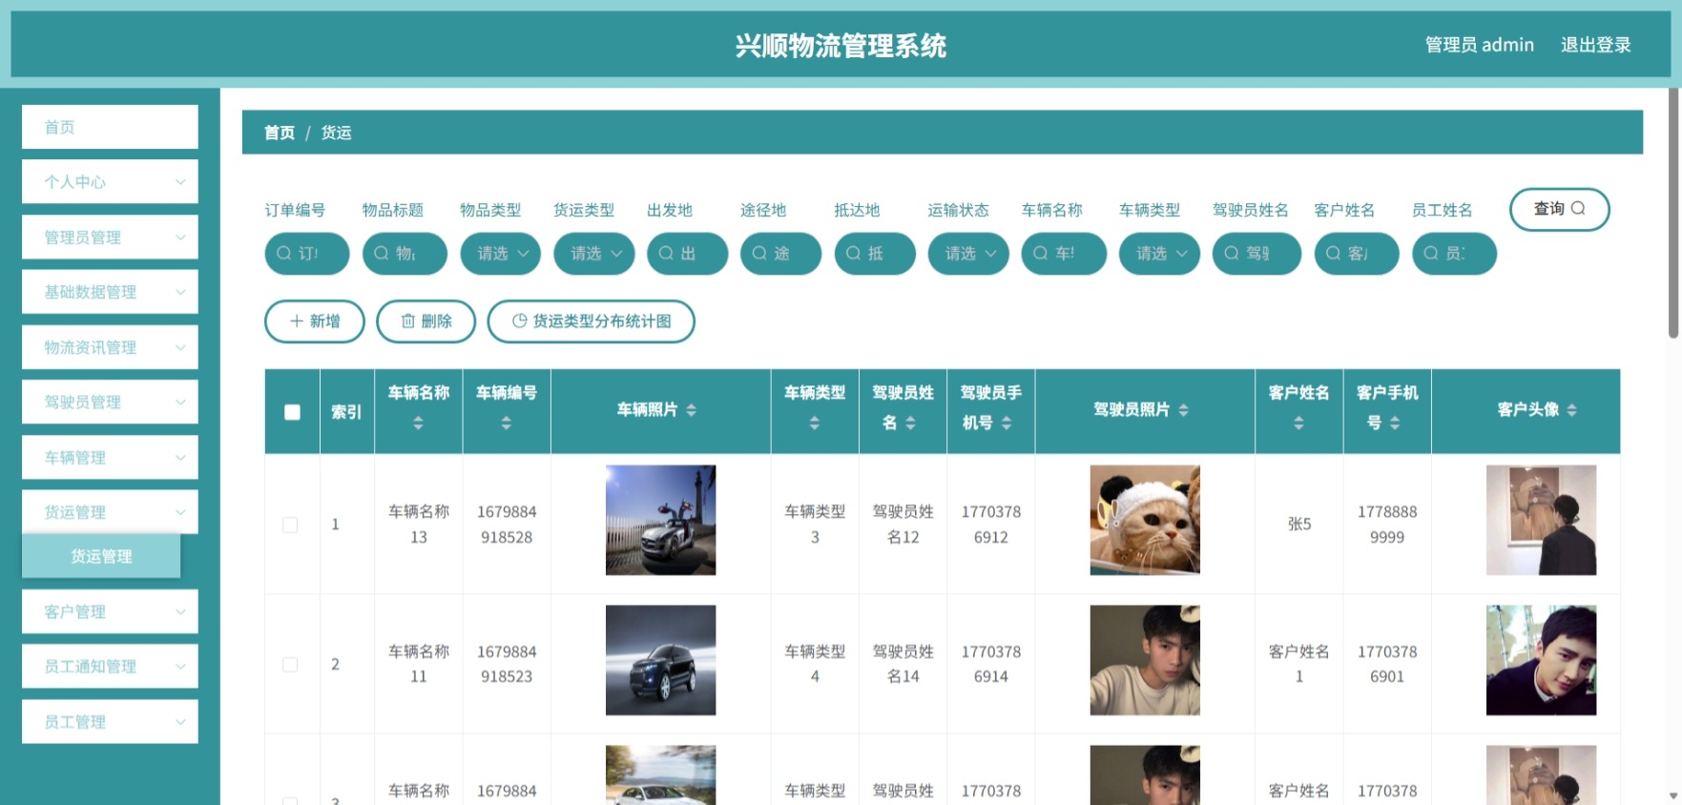Image resolution: width=1682 pixels, height=805 pixels.
Task: Sort by 车辆名称 column arrows
Action: tap(418, 423)
